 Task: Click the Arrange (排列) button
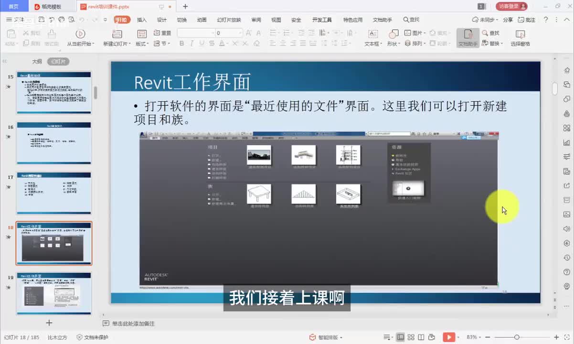[415, 43]
